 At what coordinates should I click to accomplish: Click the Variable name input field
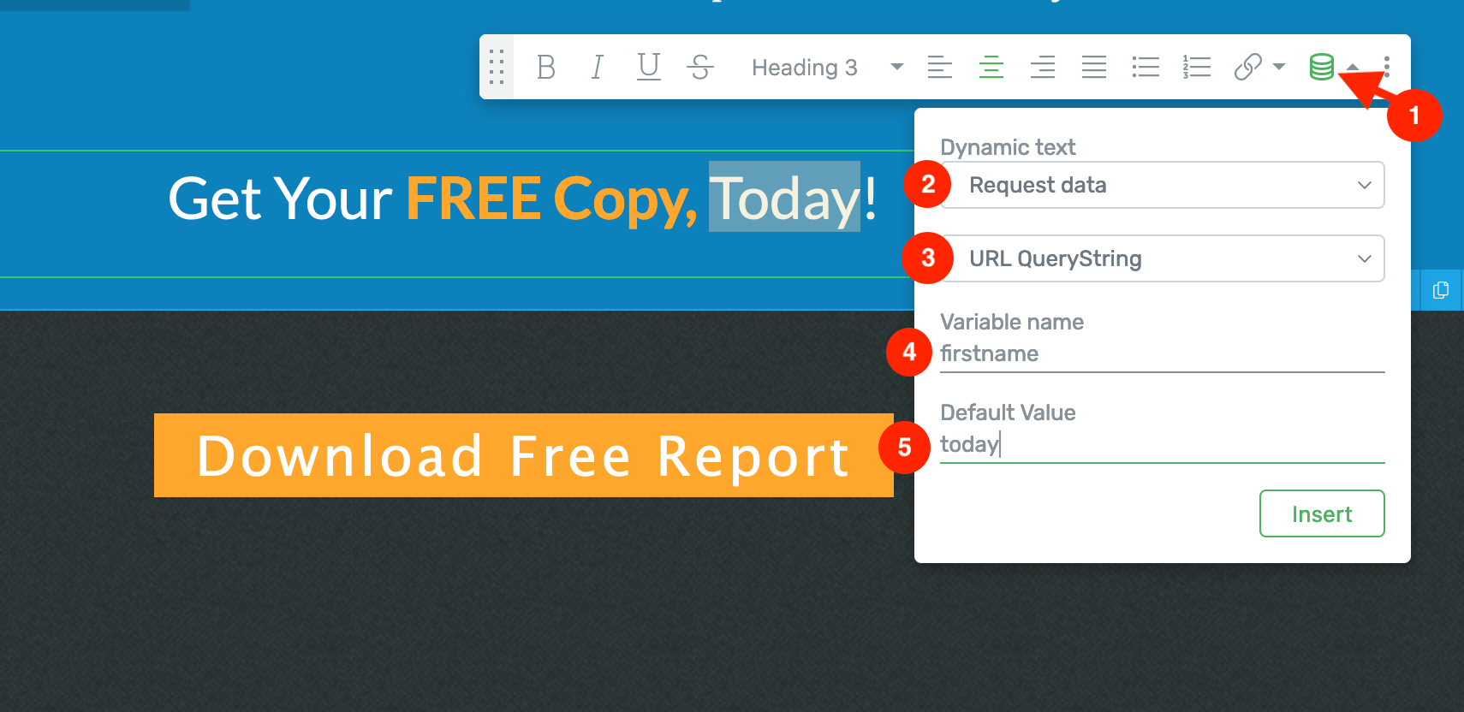[1162, 354]
